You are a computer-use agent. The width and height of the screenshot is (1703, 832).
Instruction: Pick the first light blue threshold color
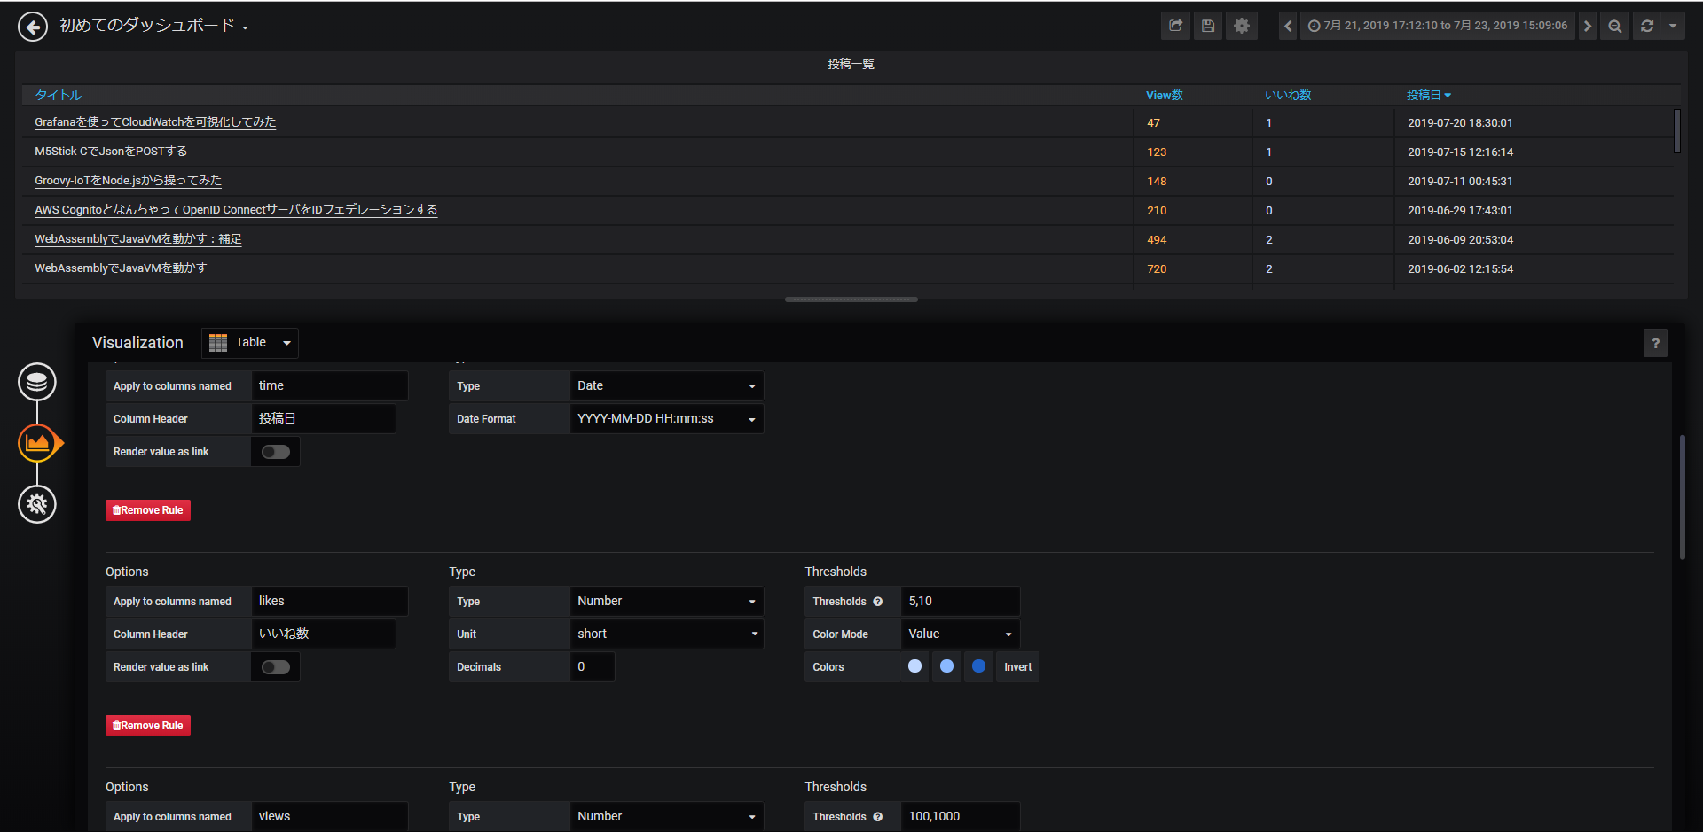pyautogui.click(x=914, y=666)
